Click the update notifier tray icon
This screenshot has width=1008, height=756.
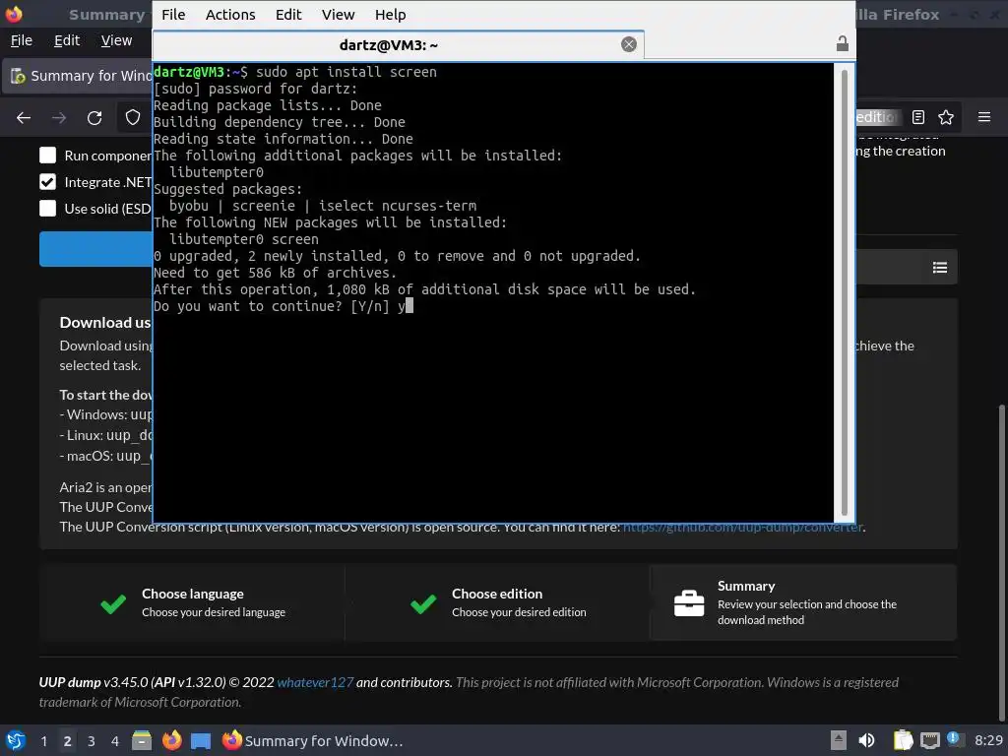tap(954, 739)
